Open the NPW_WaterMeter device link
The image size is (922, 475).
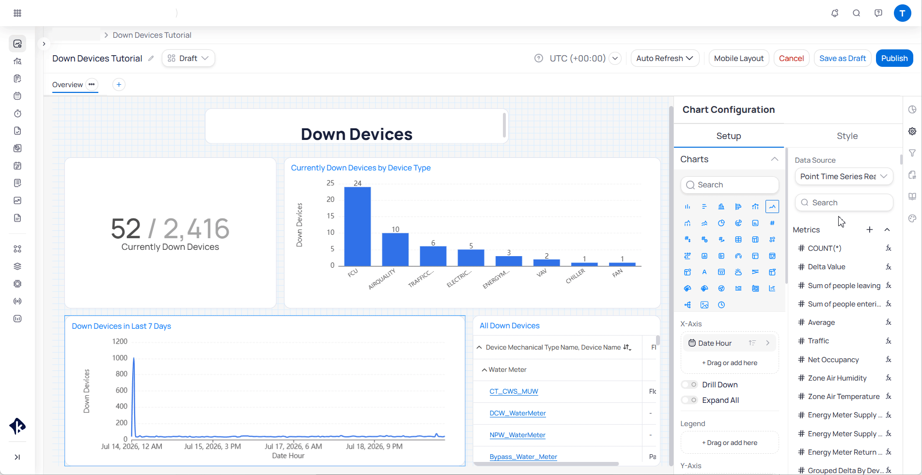tap(517, 435)
